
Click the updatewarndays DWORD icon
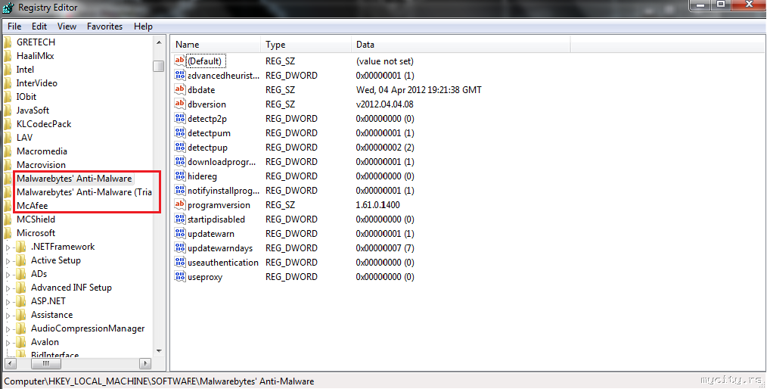(x=179, y=247)
